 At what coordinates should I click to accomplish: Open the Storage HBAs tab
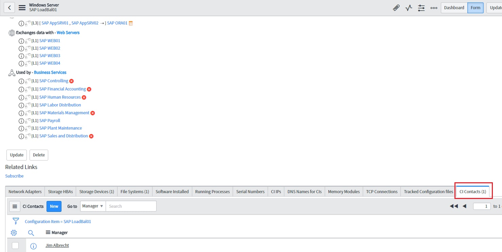coord(60,192)
